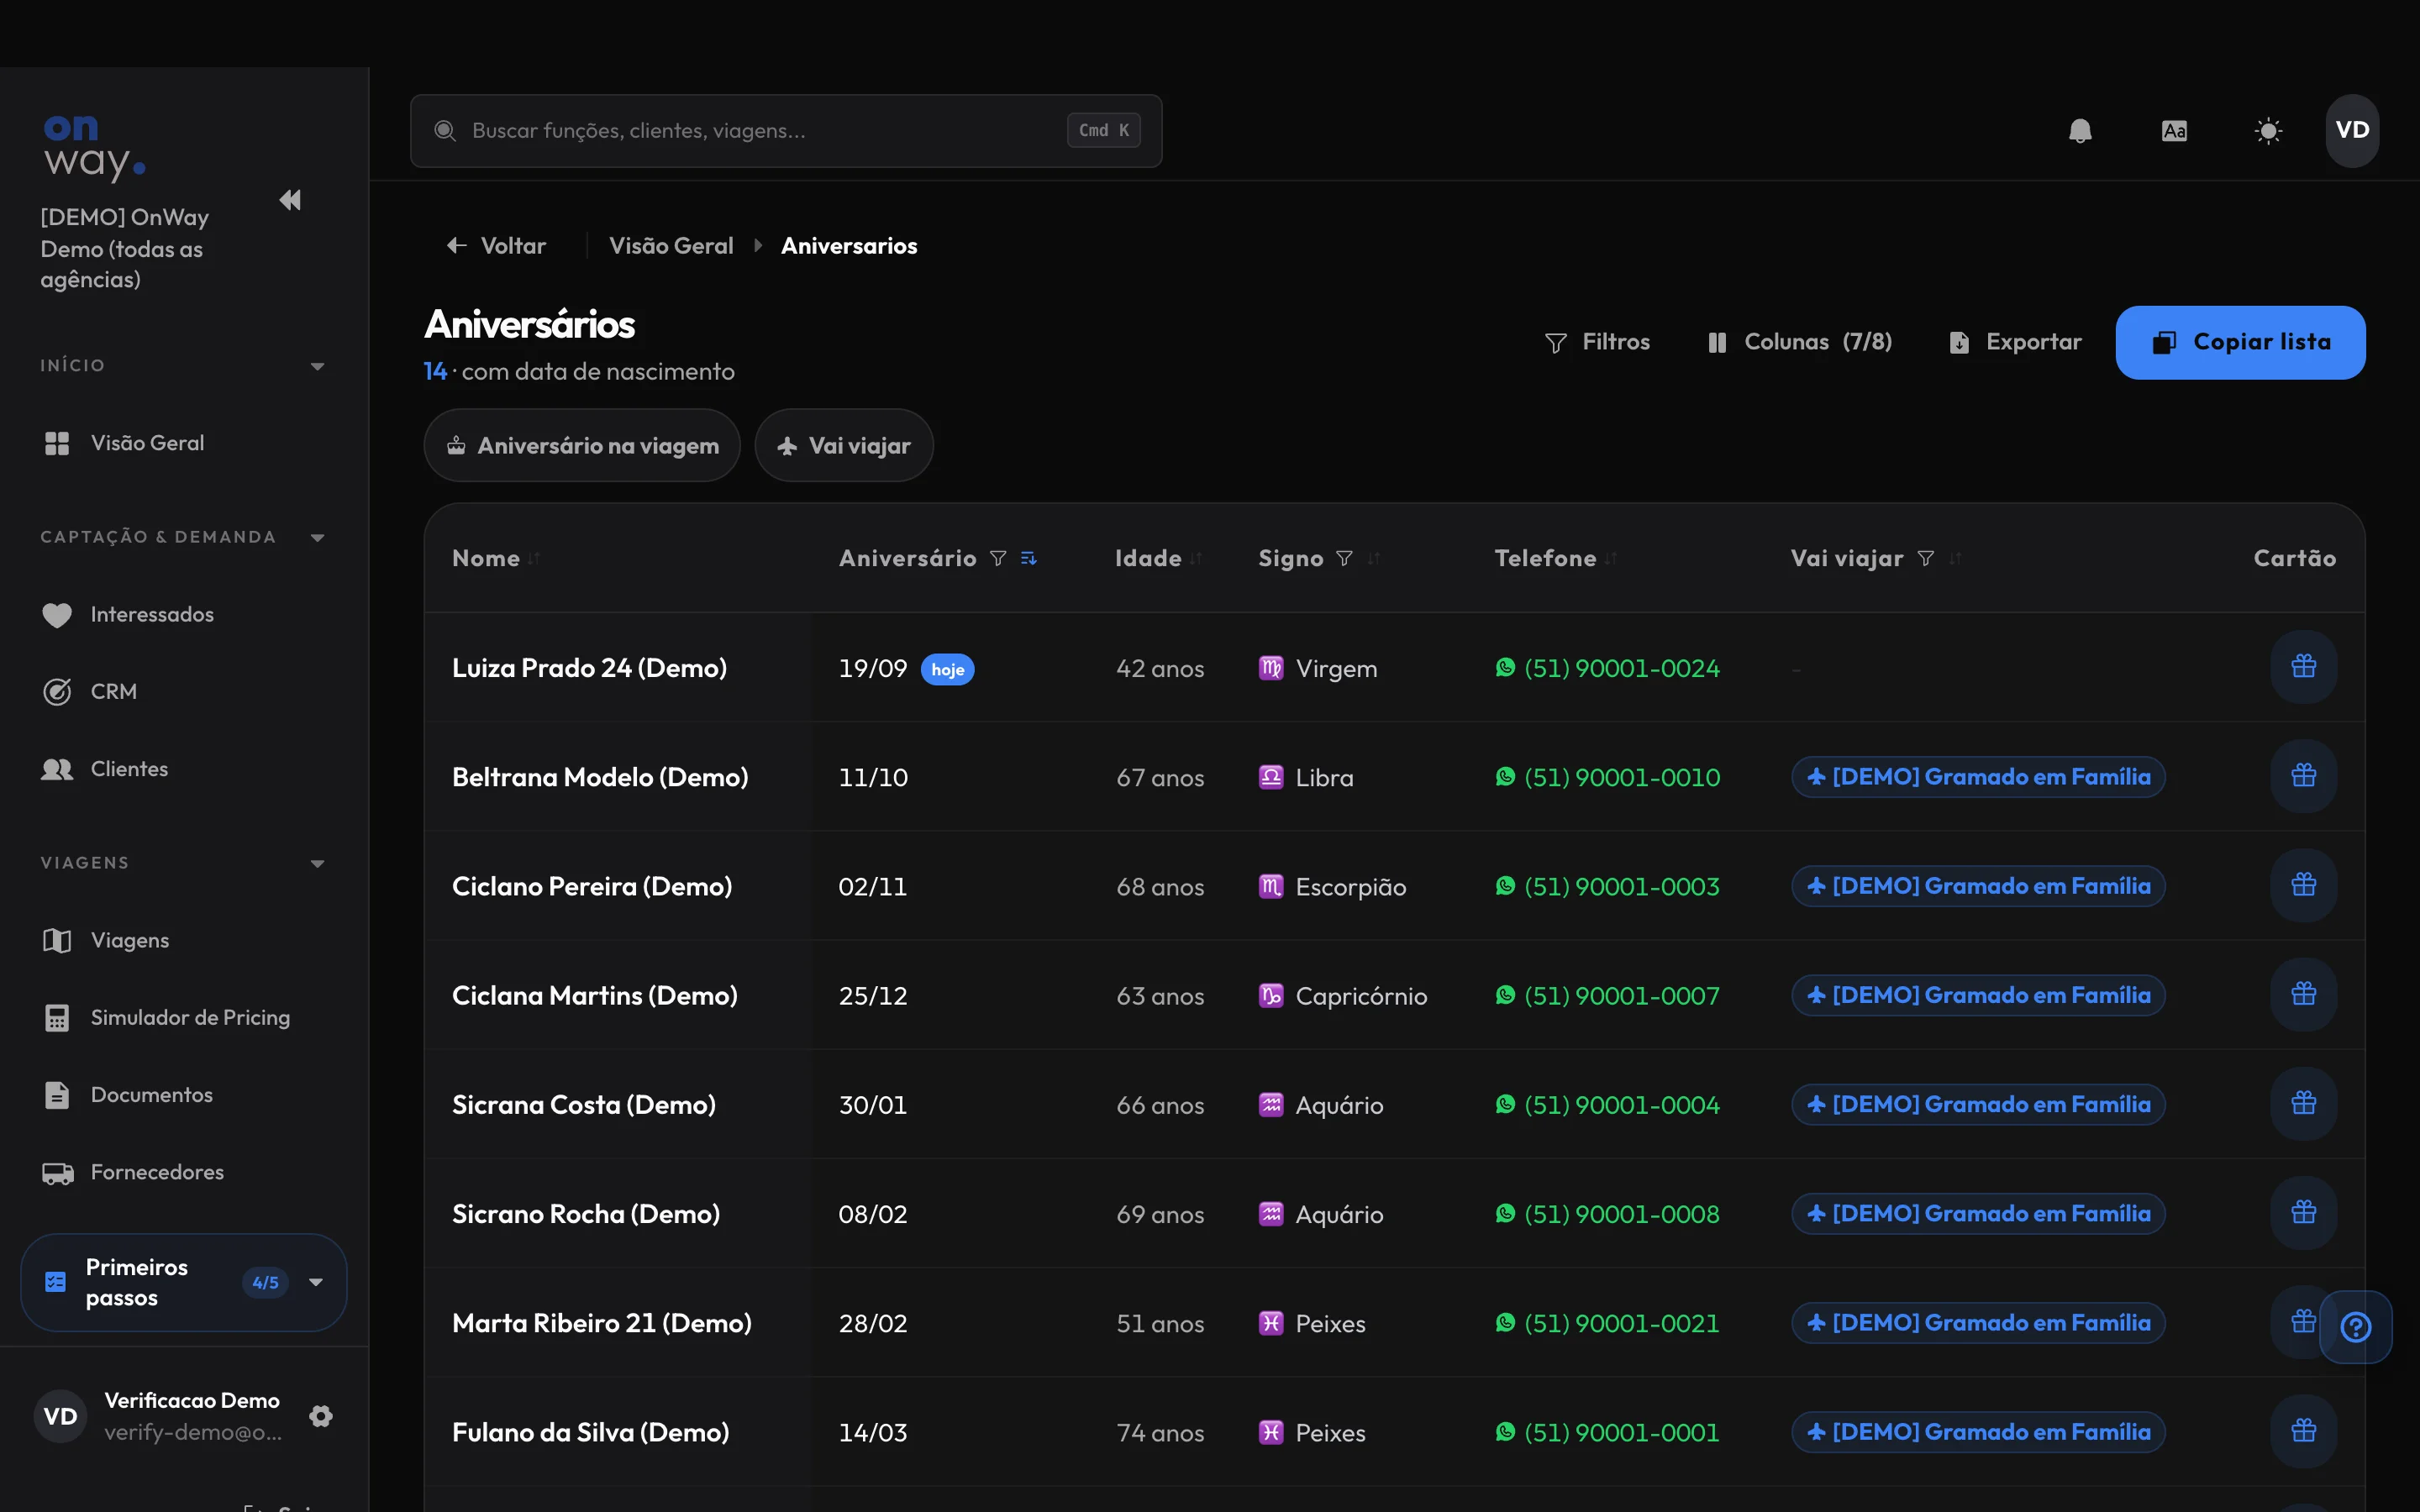Click WhatsApp icon for Luiza Prado
2420x1512 pixels.
[x=1505, y=667]
